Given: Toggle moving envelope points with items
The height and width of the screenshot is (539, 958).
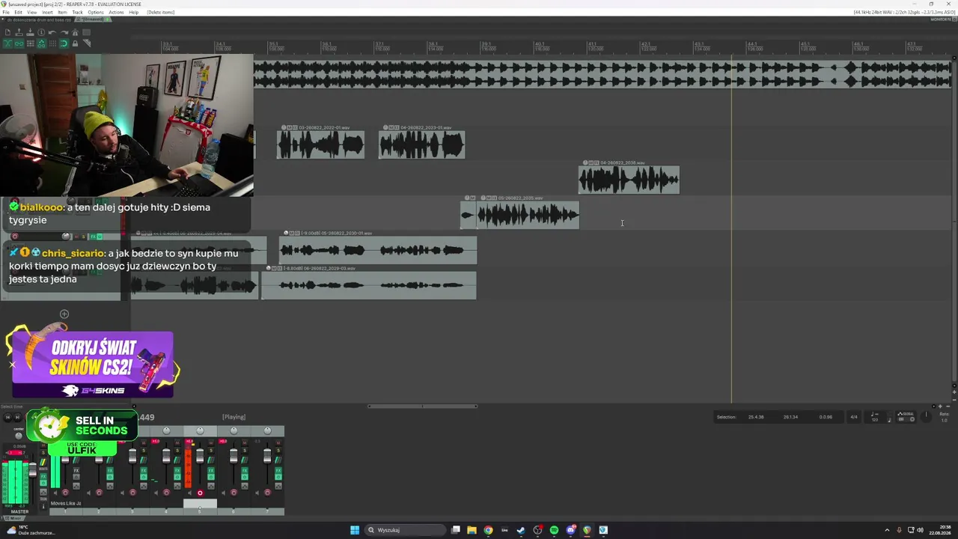Looking at the screenshot, I should coord(41,43).
